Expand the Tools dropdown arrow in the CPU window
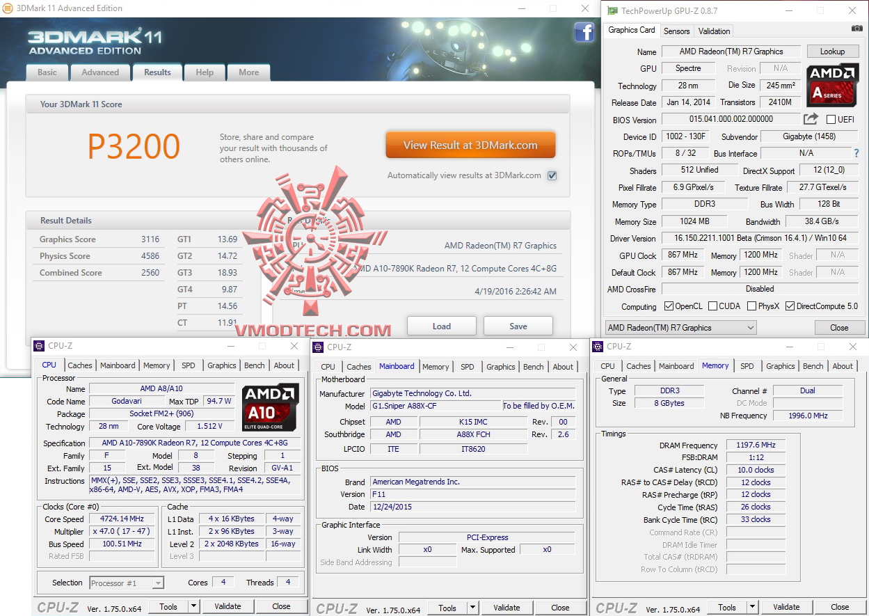The image size is (869, 616). pyautogui.click(x=193, y=607)
